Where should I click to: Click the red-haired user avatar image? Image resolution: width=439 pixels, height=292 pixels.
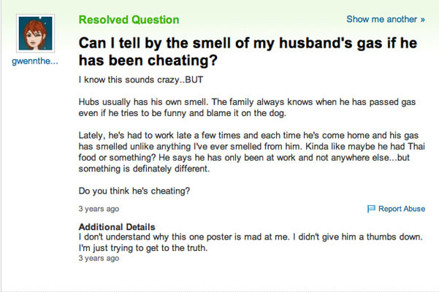pyautogui.click(x=36, y=34)
